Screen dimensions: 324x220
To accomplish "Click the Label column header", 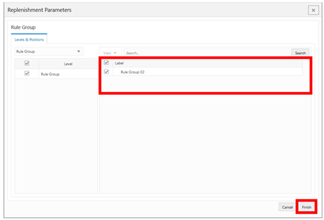I will [x=119, y=63].
